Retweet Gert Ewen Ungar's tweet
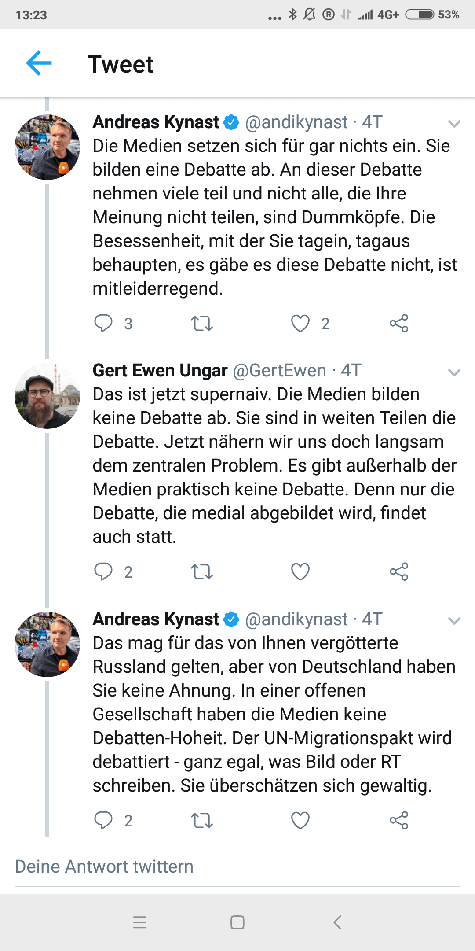Screen dimensions: 475x951 click(x=202, y=572)
